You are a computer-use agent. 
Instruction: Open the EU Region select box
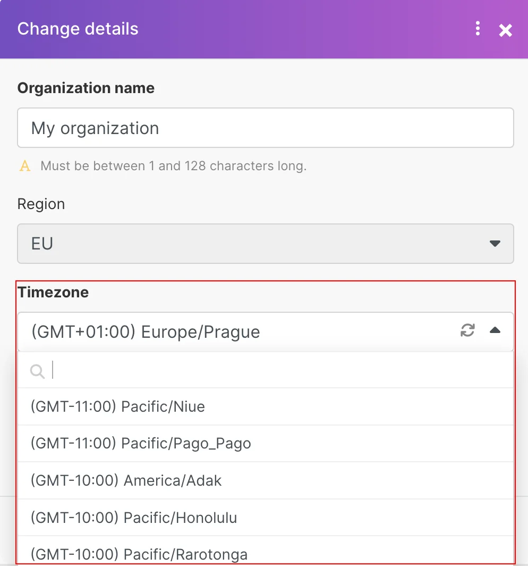tap(265, 244)
